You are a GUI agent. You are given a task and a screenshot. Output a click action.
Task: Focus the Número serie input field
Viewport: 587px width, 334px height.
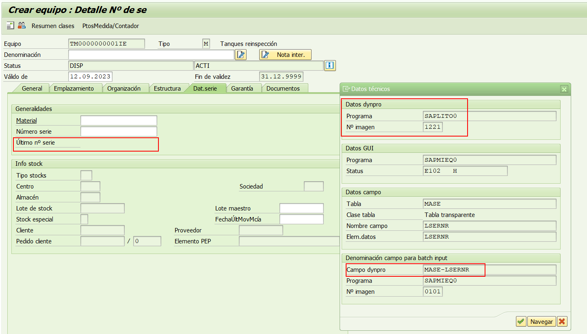[119, 132]
